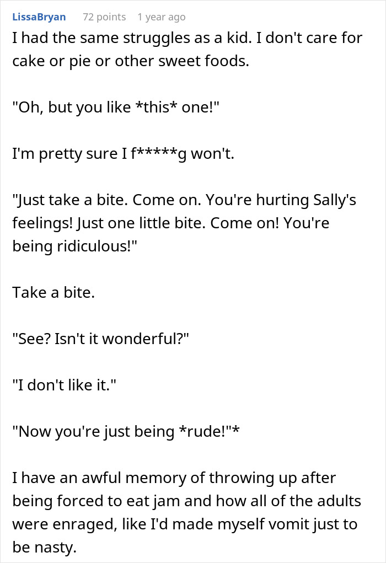Screen dimensions: 386x563
Task: Click the word 'vomit' in the last paragraph
Action: point(288,524)
